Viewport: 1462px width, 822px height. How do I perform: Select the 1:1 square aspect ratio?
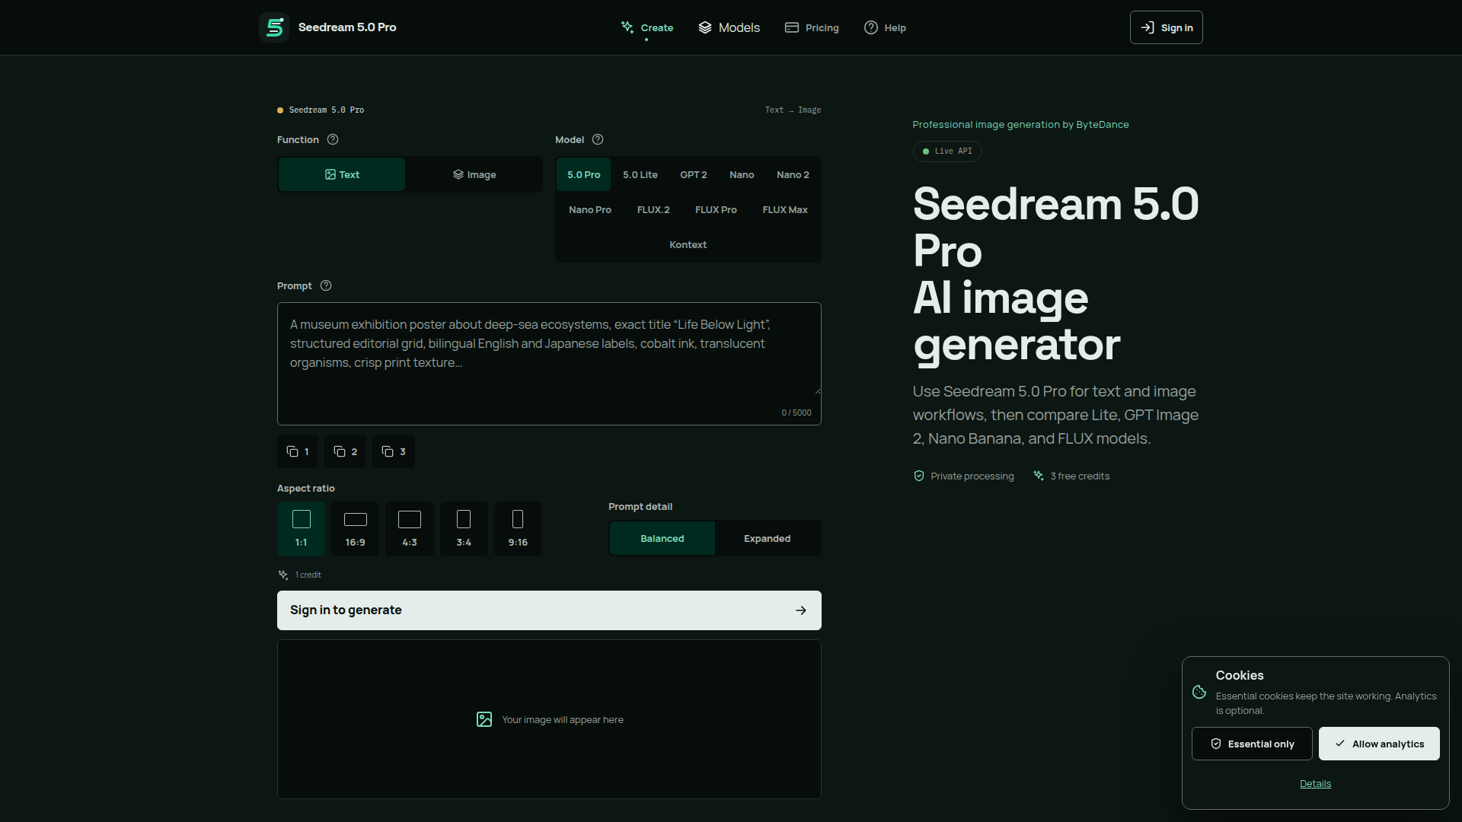[302, 529]
